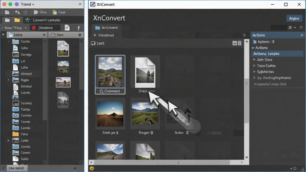Click the horizontal scrollbar right arrow in XnConvert

pos(242,162)
